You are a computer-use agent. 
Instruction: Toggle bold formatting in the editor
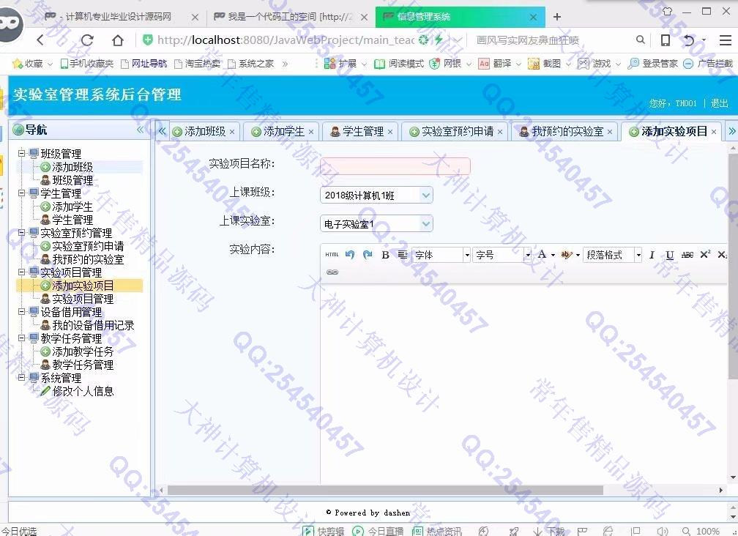(386, 255)
